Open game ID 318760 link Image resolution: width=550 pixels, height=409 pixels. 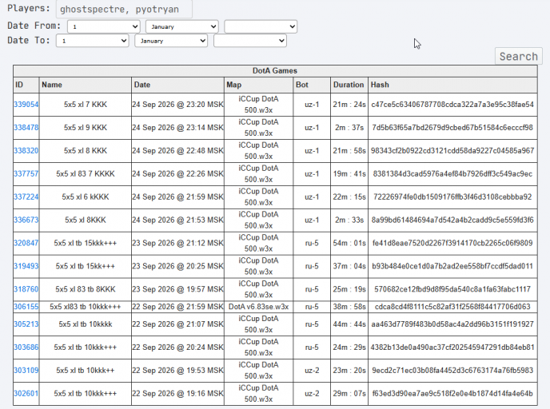tap(26, 289)
